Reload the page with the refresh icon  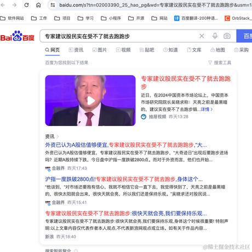26,5
